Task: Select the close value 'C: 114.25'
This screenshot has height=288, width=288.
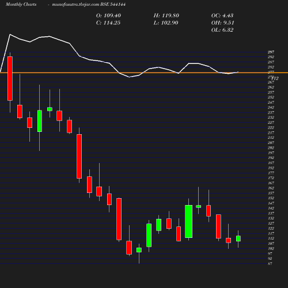Action: pos(108,23)
